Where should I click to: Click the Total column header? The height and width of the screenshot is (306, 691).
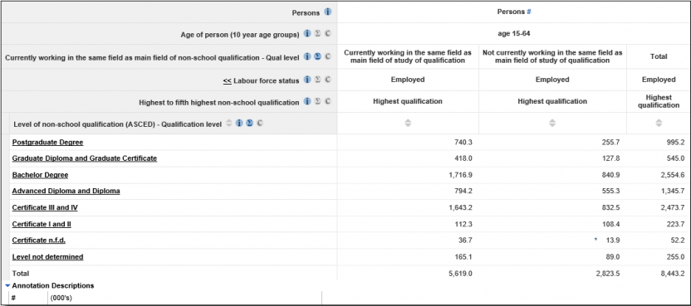tap(659, 56)
